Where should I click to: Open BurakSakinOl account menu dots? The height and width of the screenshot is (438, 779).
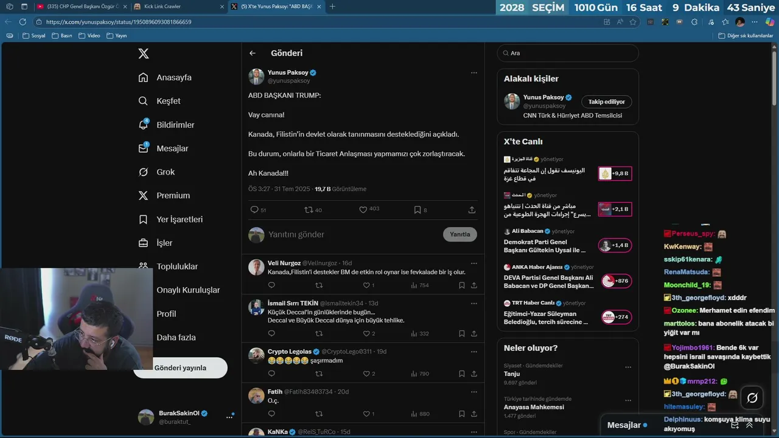coord(229,417)
